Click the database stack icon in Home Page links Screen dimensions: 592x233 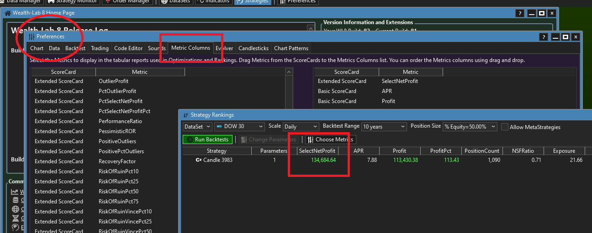coord(15,201)
